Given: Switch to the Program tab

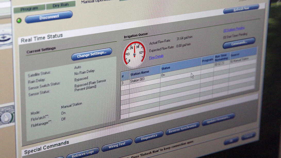Looking at the screenshot, I should (x=29, y=9).
